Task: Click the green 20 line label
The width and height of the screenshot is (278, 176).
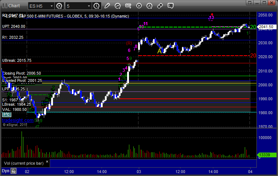Action: (x=253, y=27)
